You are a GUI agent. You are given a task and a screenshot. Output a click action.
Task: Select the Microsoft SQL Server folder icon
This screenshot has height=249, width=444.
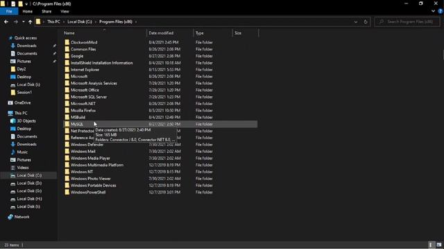pyautogui.click(x=67, y=97)
